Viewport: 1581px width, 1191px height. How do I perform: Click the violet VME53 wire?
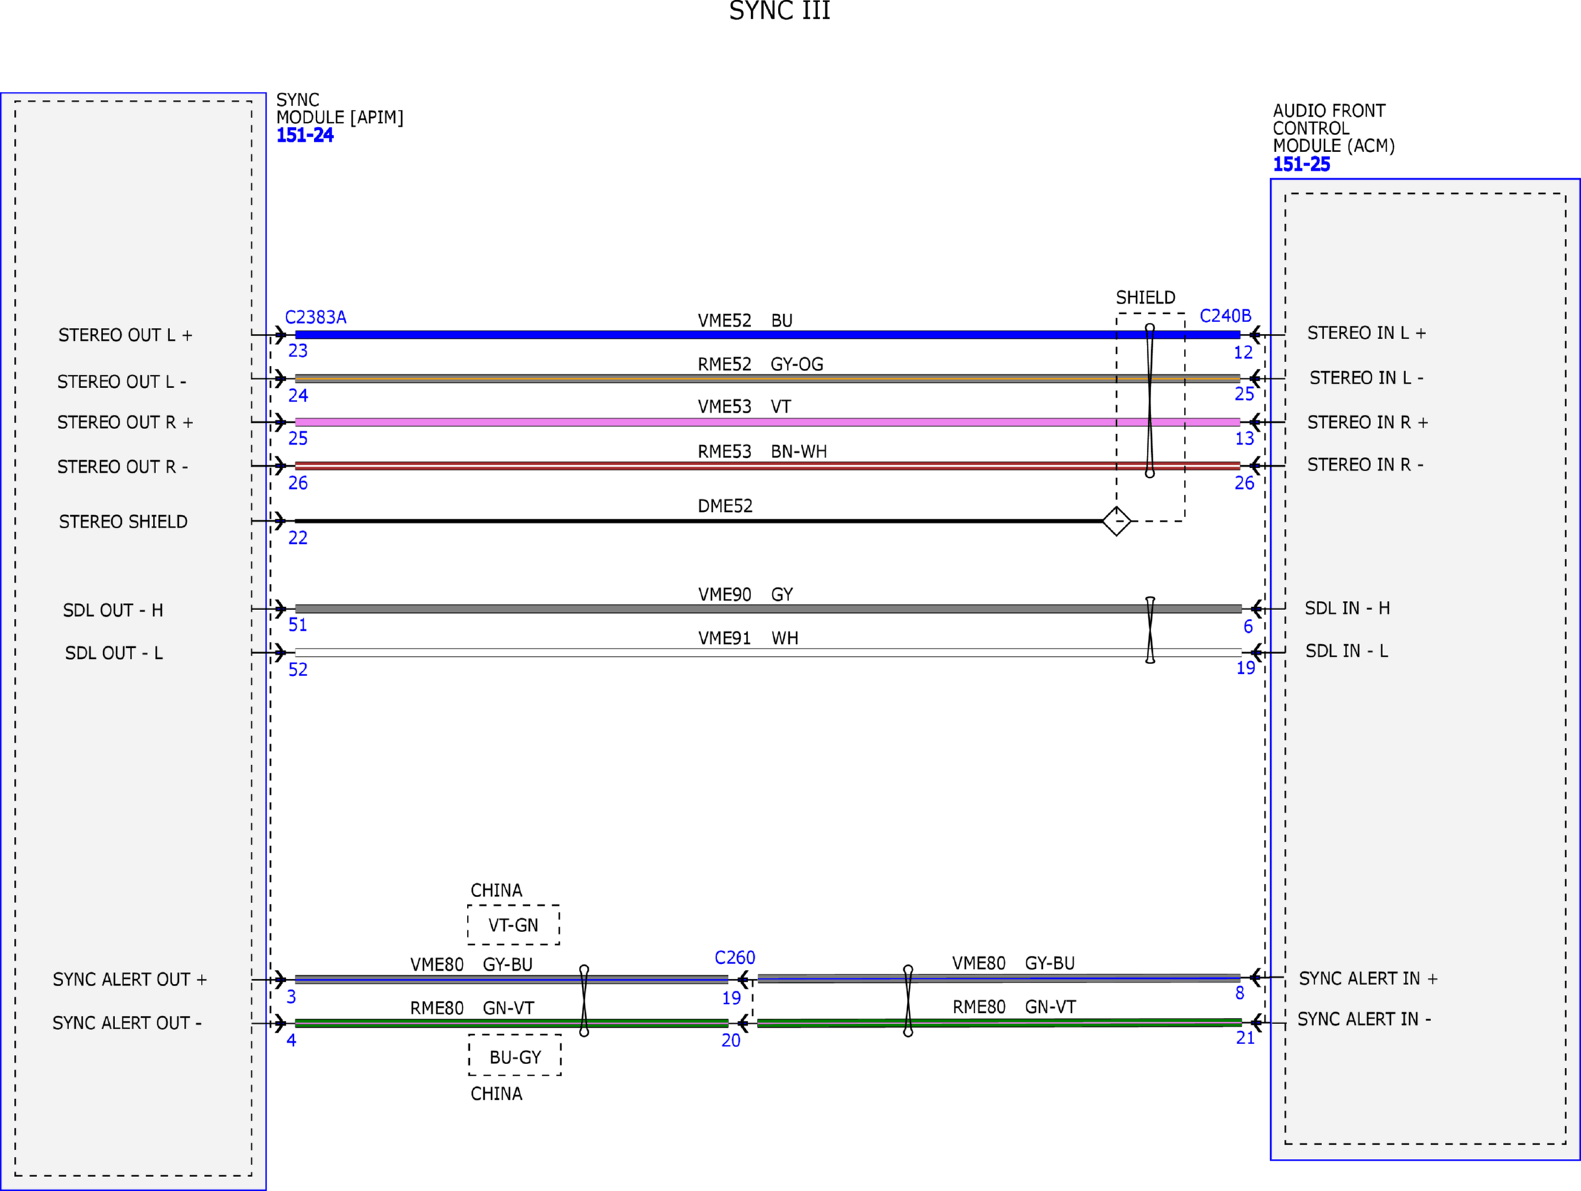click(x=767, y=422)
